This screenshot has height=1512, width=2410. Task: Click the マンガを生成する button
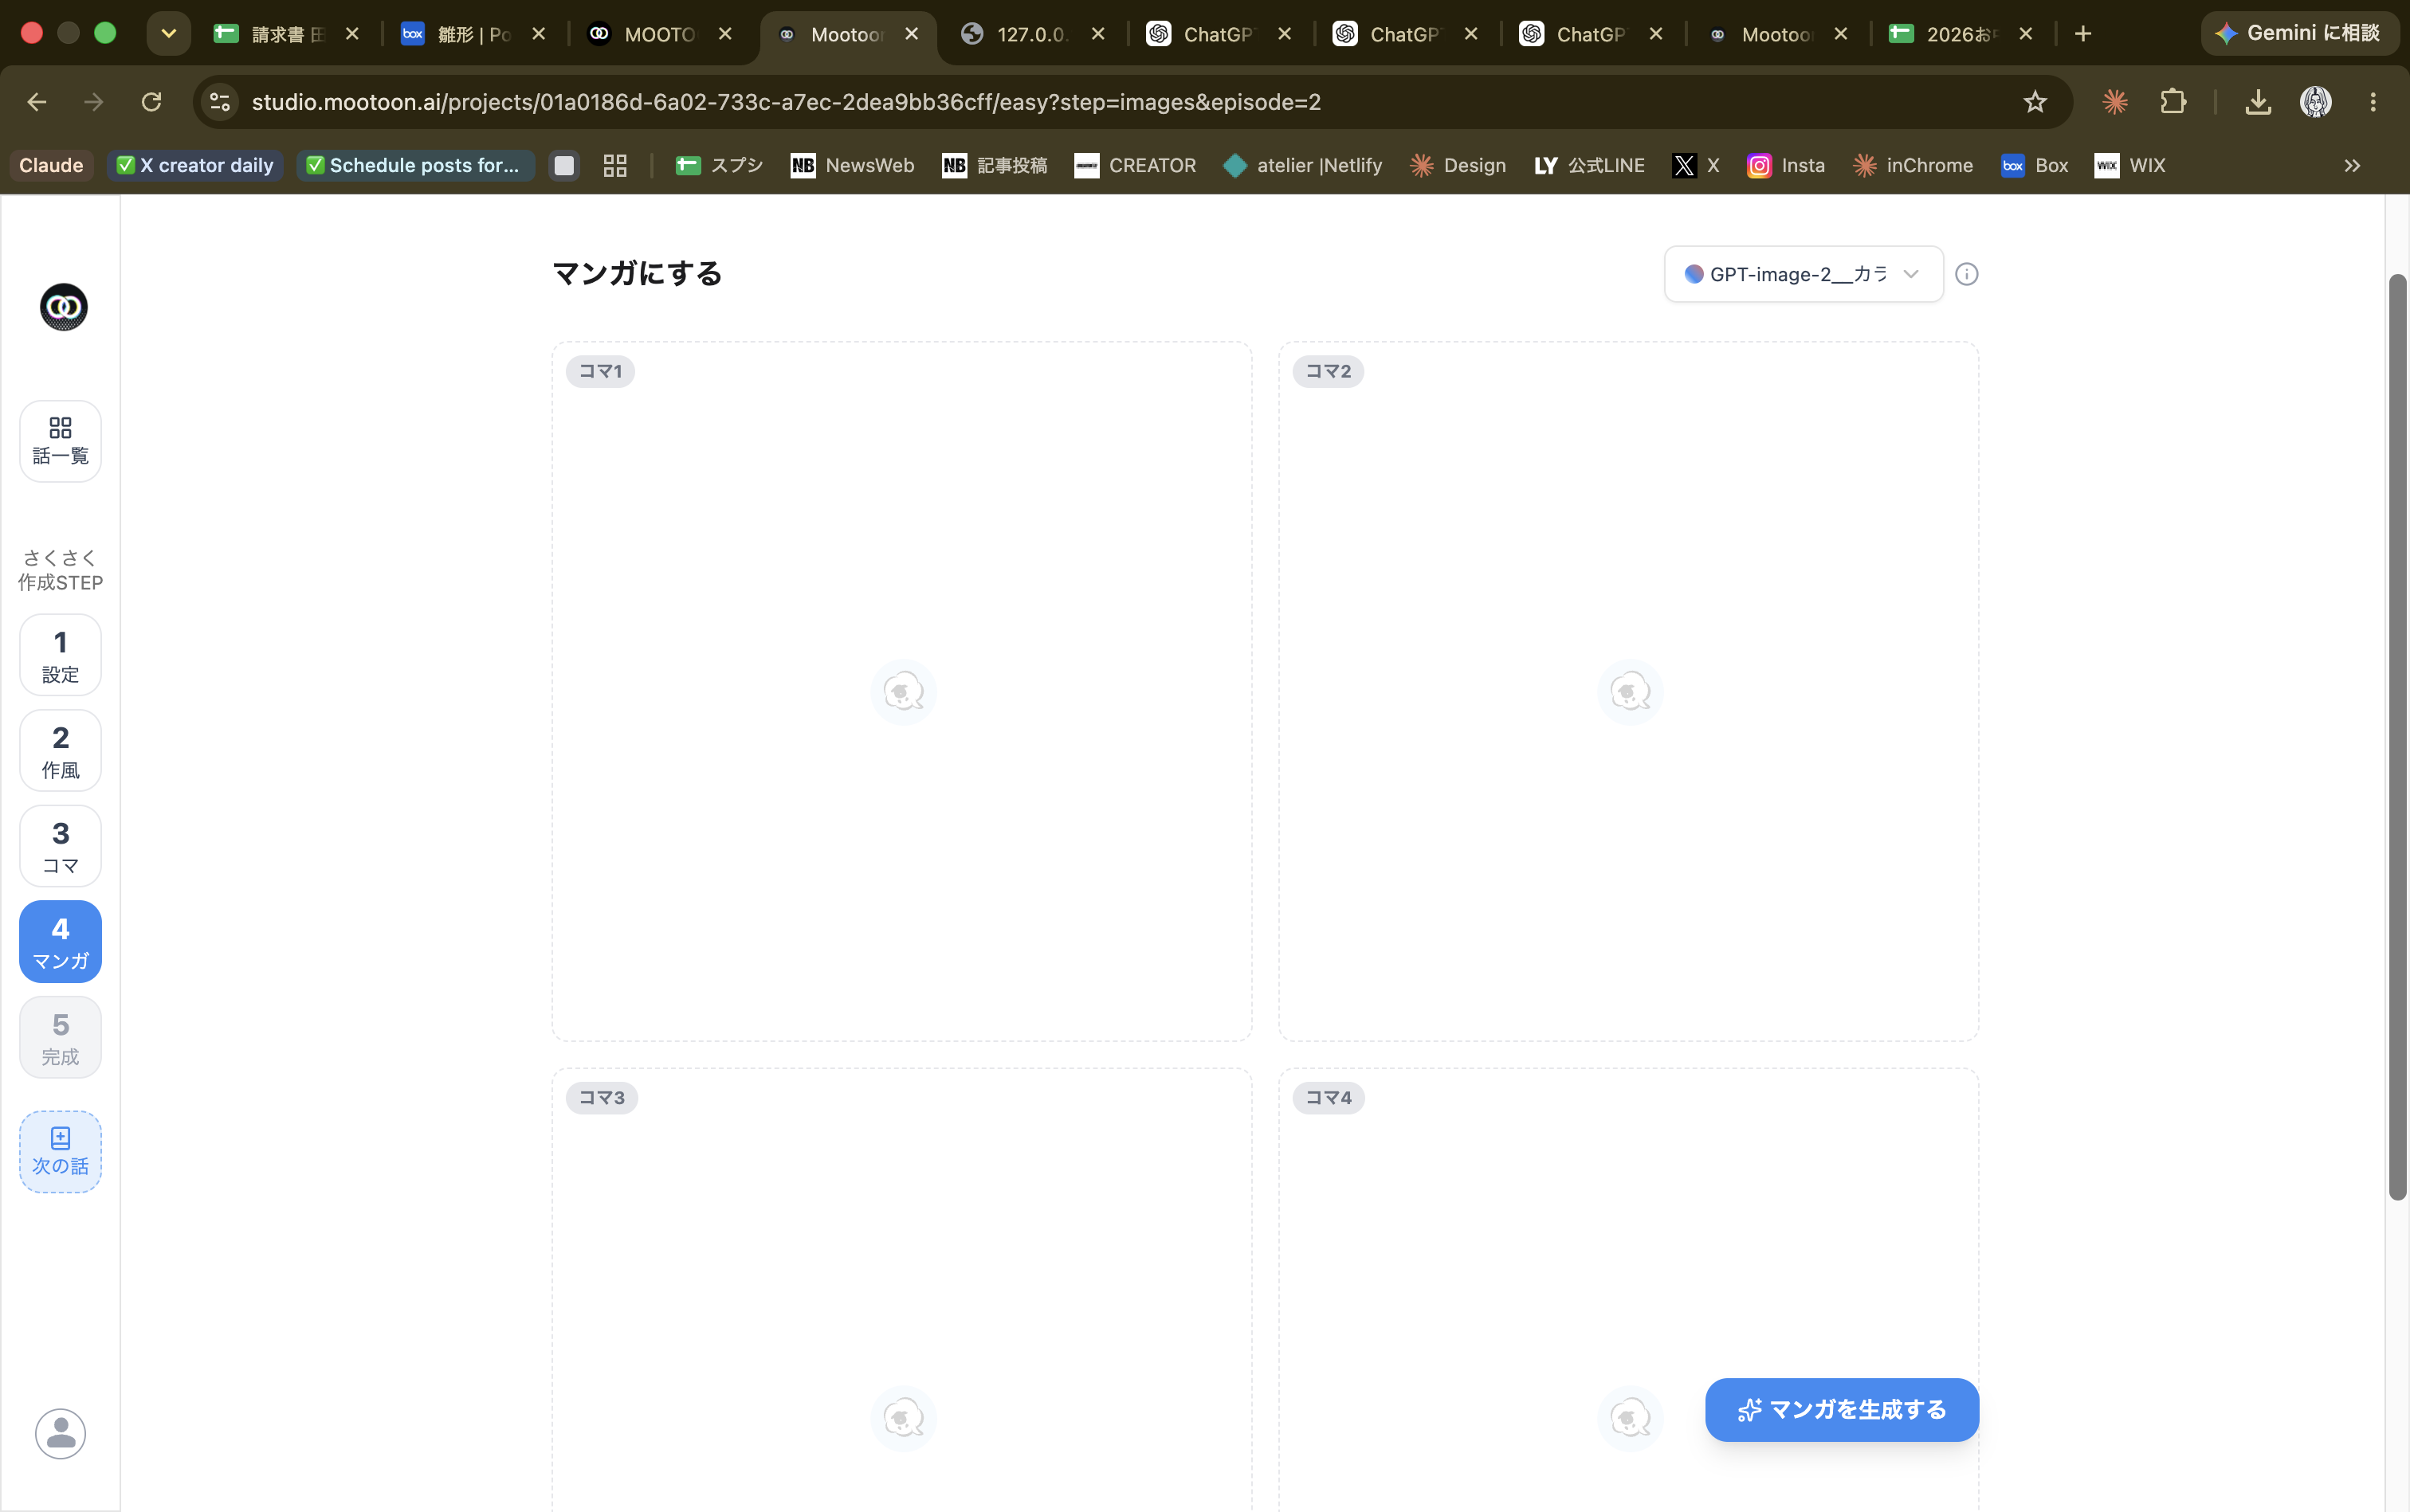[x=1841, y=1410]
